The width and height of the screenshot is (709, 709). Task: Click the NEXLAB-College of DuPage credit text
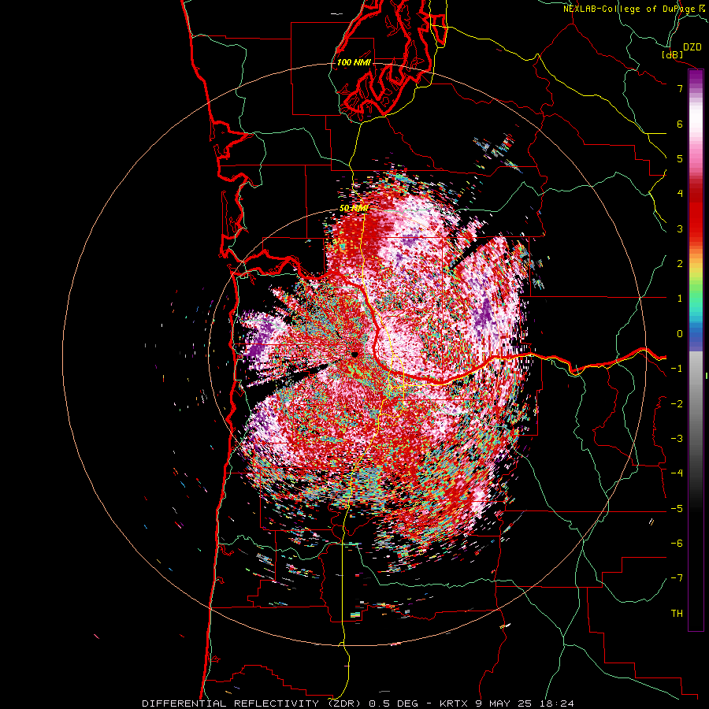tap(630, 9)
